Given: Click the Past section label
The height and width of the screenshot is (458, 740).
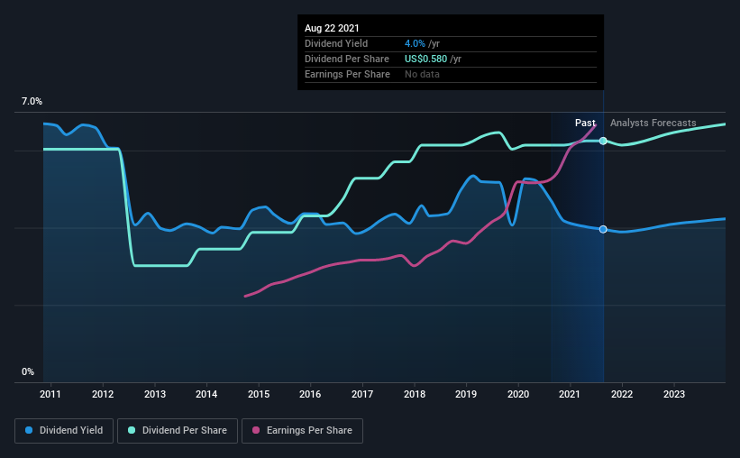Looking at the screenshot, I should (585, 123).
